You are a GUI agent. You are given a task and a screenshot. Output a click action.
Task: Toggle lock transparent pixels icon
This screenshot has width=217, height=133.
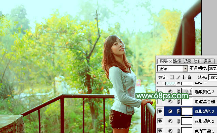tap(172, 77)
